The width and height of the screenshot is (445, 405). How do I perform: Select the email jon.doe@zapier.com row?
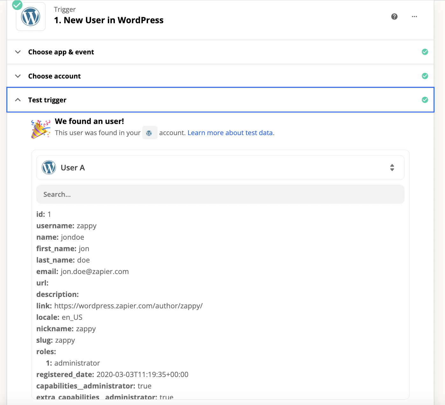pyautogui.click(x=82, y=271)
